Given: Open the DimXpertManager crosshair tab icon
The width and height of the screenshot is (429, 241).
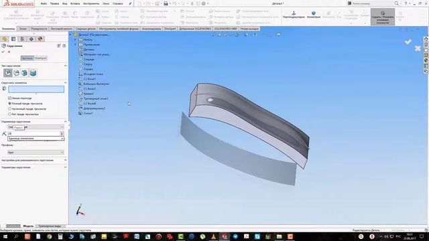Looking at the screenshot, I should tap(32, 39).
